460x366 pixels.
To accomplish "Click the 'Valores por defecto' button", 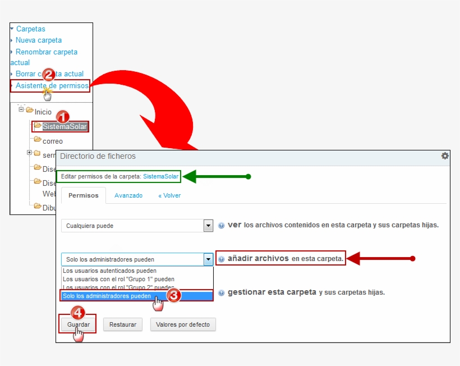I will click(183, 324).
